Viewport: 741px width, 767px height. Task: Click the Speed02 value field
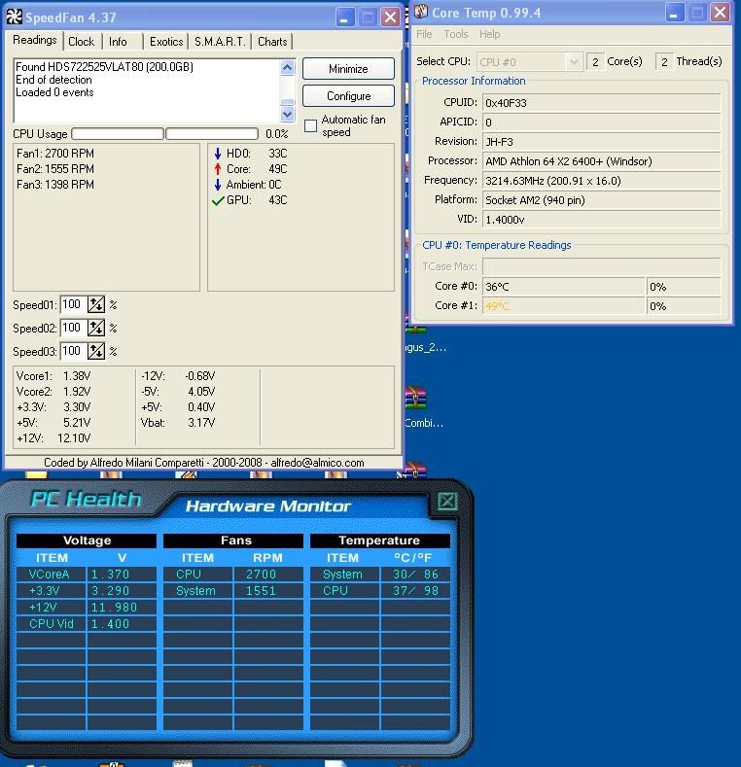72,328
